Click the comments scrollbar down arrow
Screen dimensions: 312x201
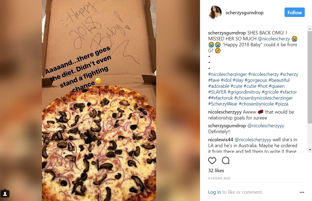[310, 150]
